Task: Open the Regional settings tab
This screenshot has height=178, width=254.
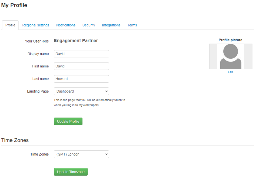Action: click(x=36, y=25)
